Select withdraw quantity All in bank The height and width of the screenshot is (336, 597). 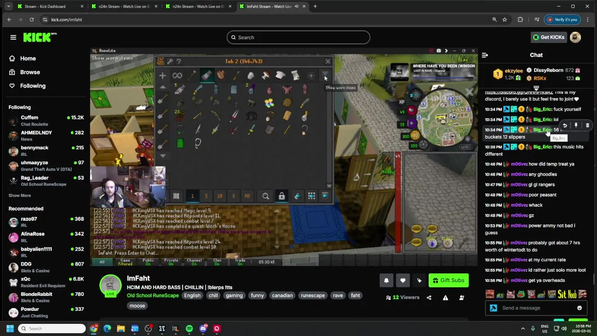(x=247, y=196)
